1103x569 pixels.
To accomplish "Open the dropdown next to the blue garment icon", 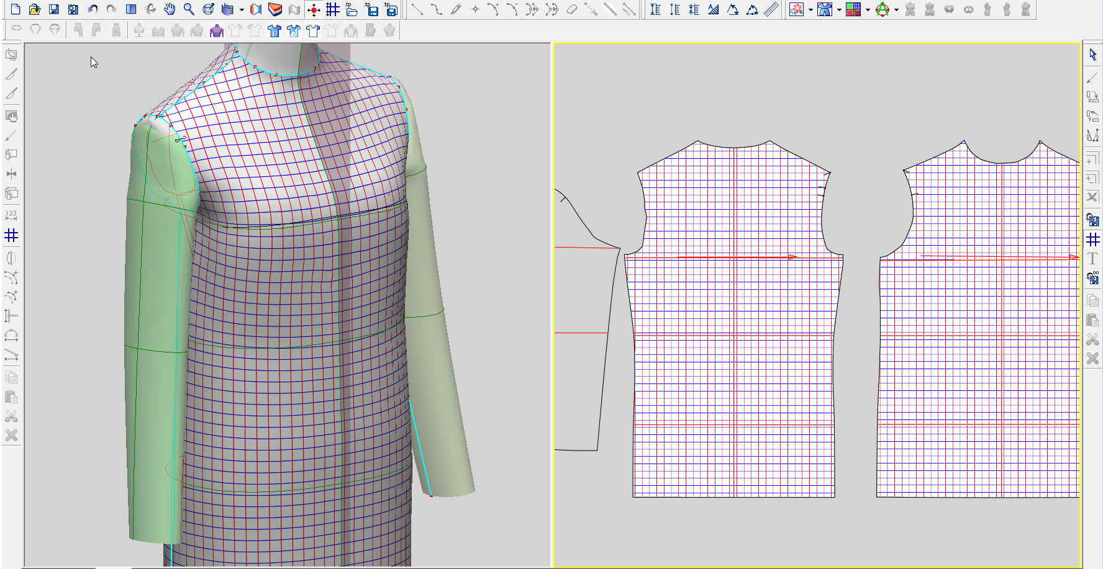I will click(839, 10).
